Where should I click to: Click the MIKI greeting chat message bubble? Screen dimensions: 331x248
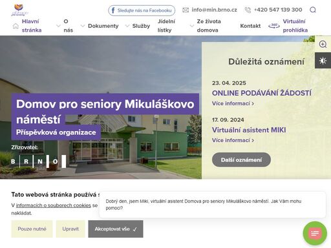point(213,205)
